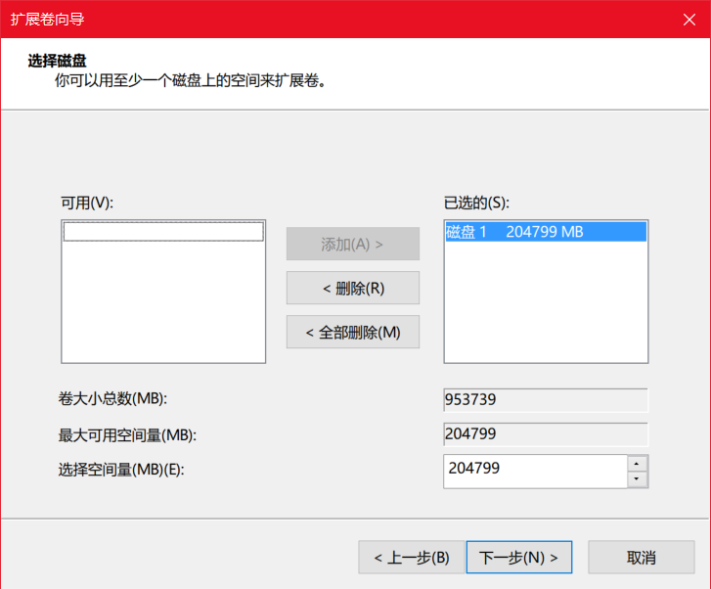
Task: Decrease space amount with down spinner arrow
Action: click(x=637, y=479)
